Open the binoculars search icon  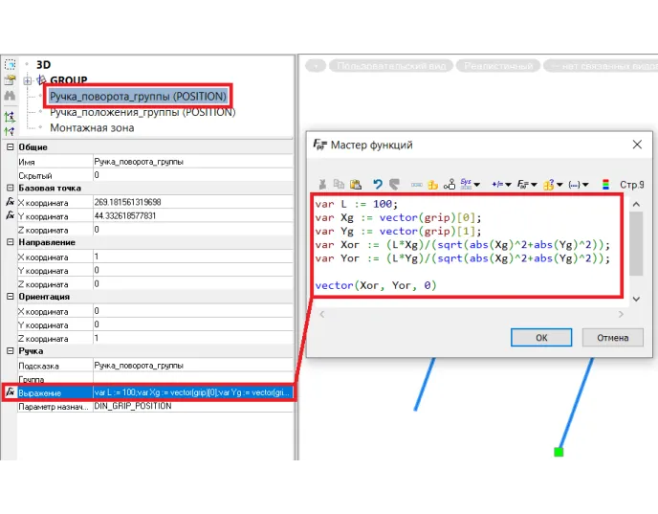point(11,96)
